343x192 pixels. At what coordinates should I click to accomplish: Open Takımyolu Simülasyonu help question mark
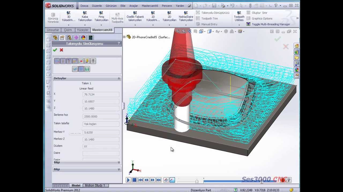pyautogui.click(x=119, y=43)
